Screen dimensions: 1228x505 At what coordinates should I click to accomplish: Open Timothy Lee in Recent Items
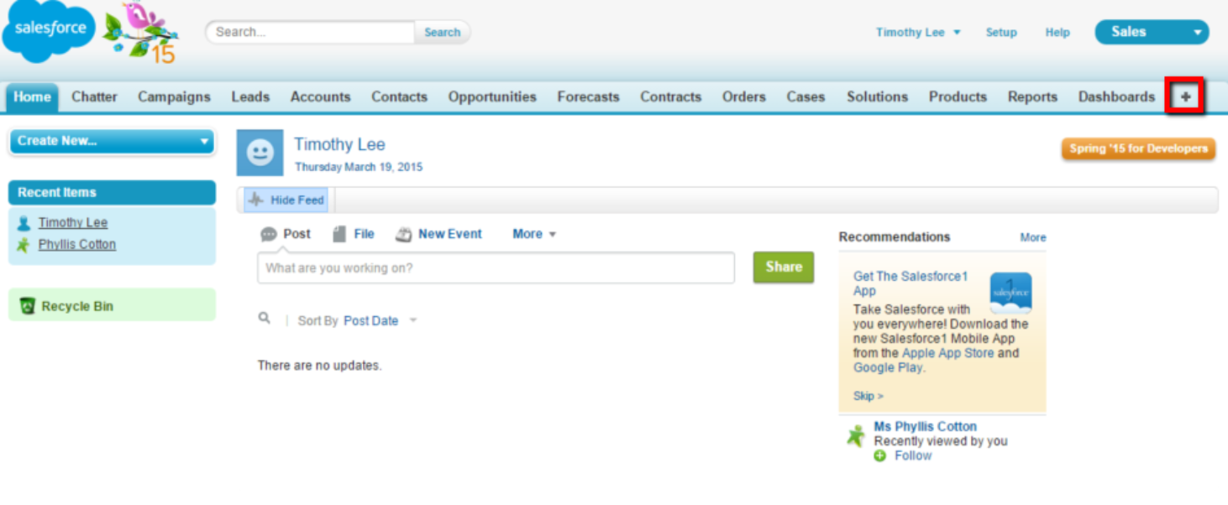click(73, 223)
